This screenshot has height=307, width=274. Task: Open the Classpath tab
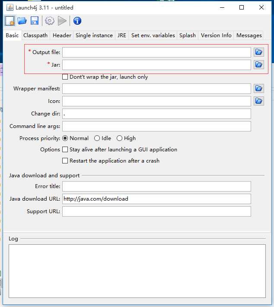point(35,35)
